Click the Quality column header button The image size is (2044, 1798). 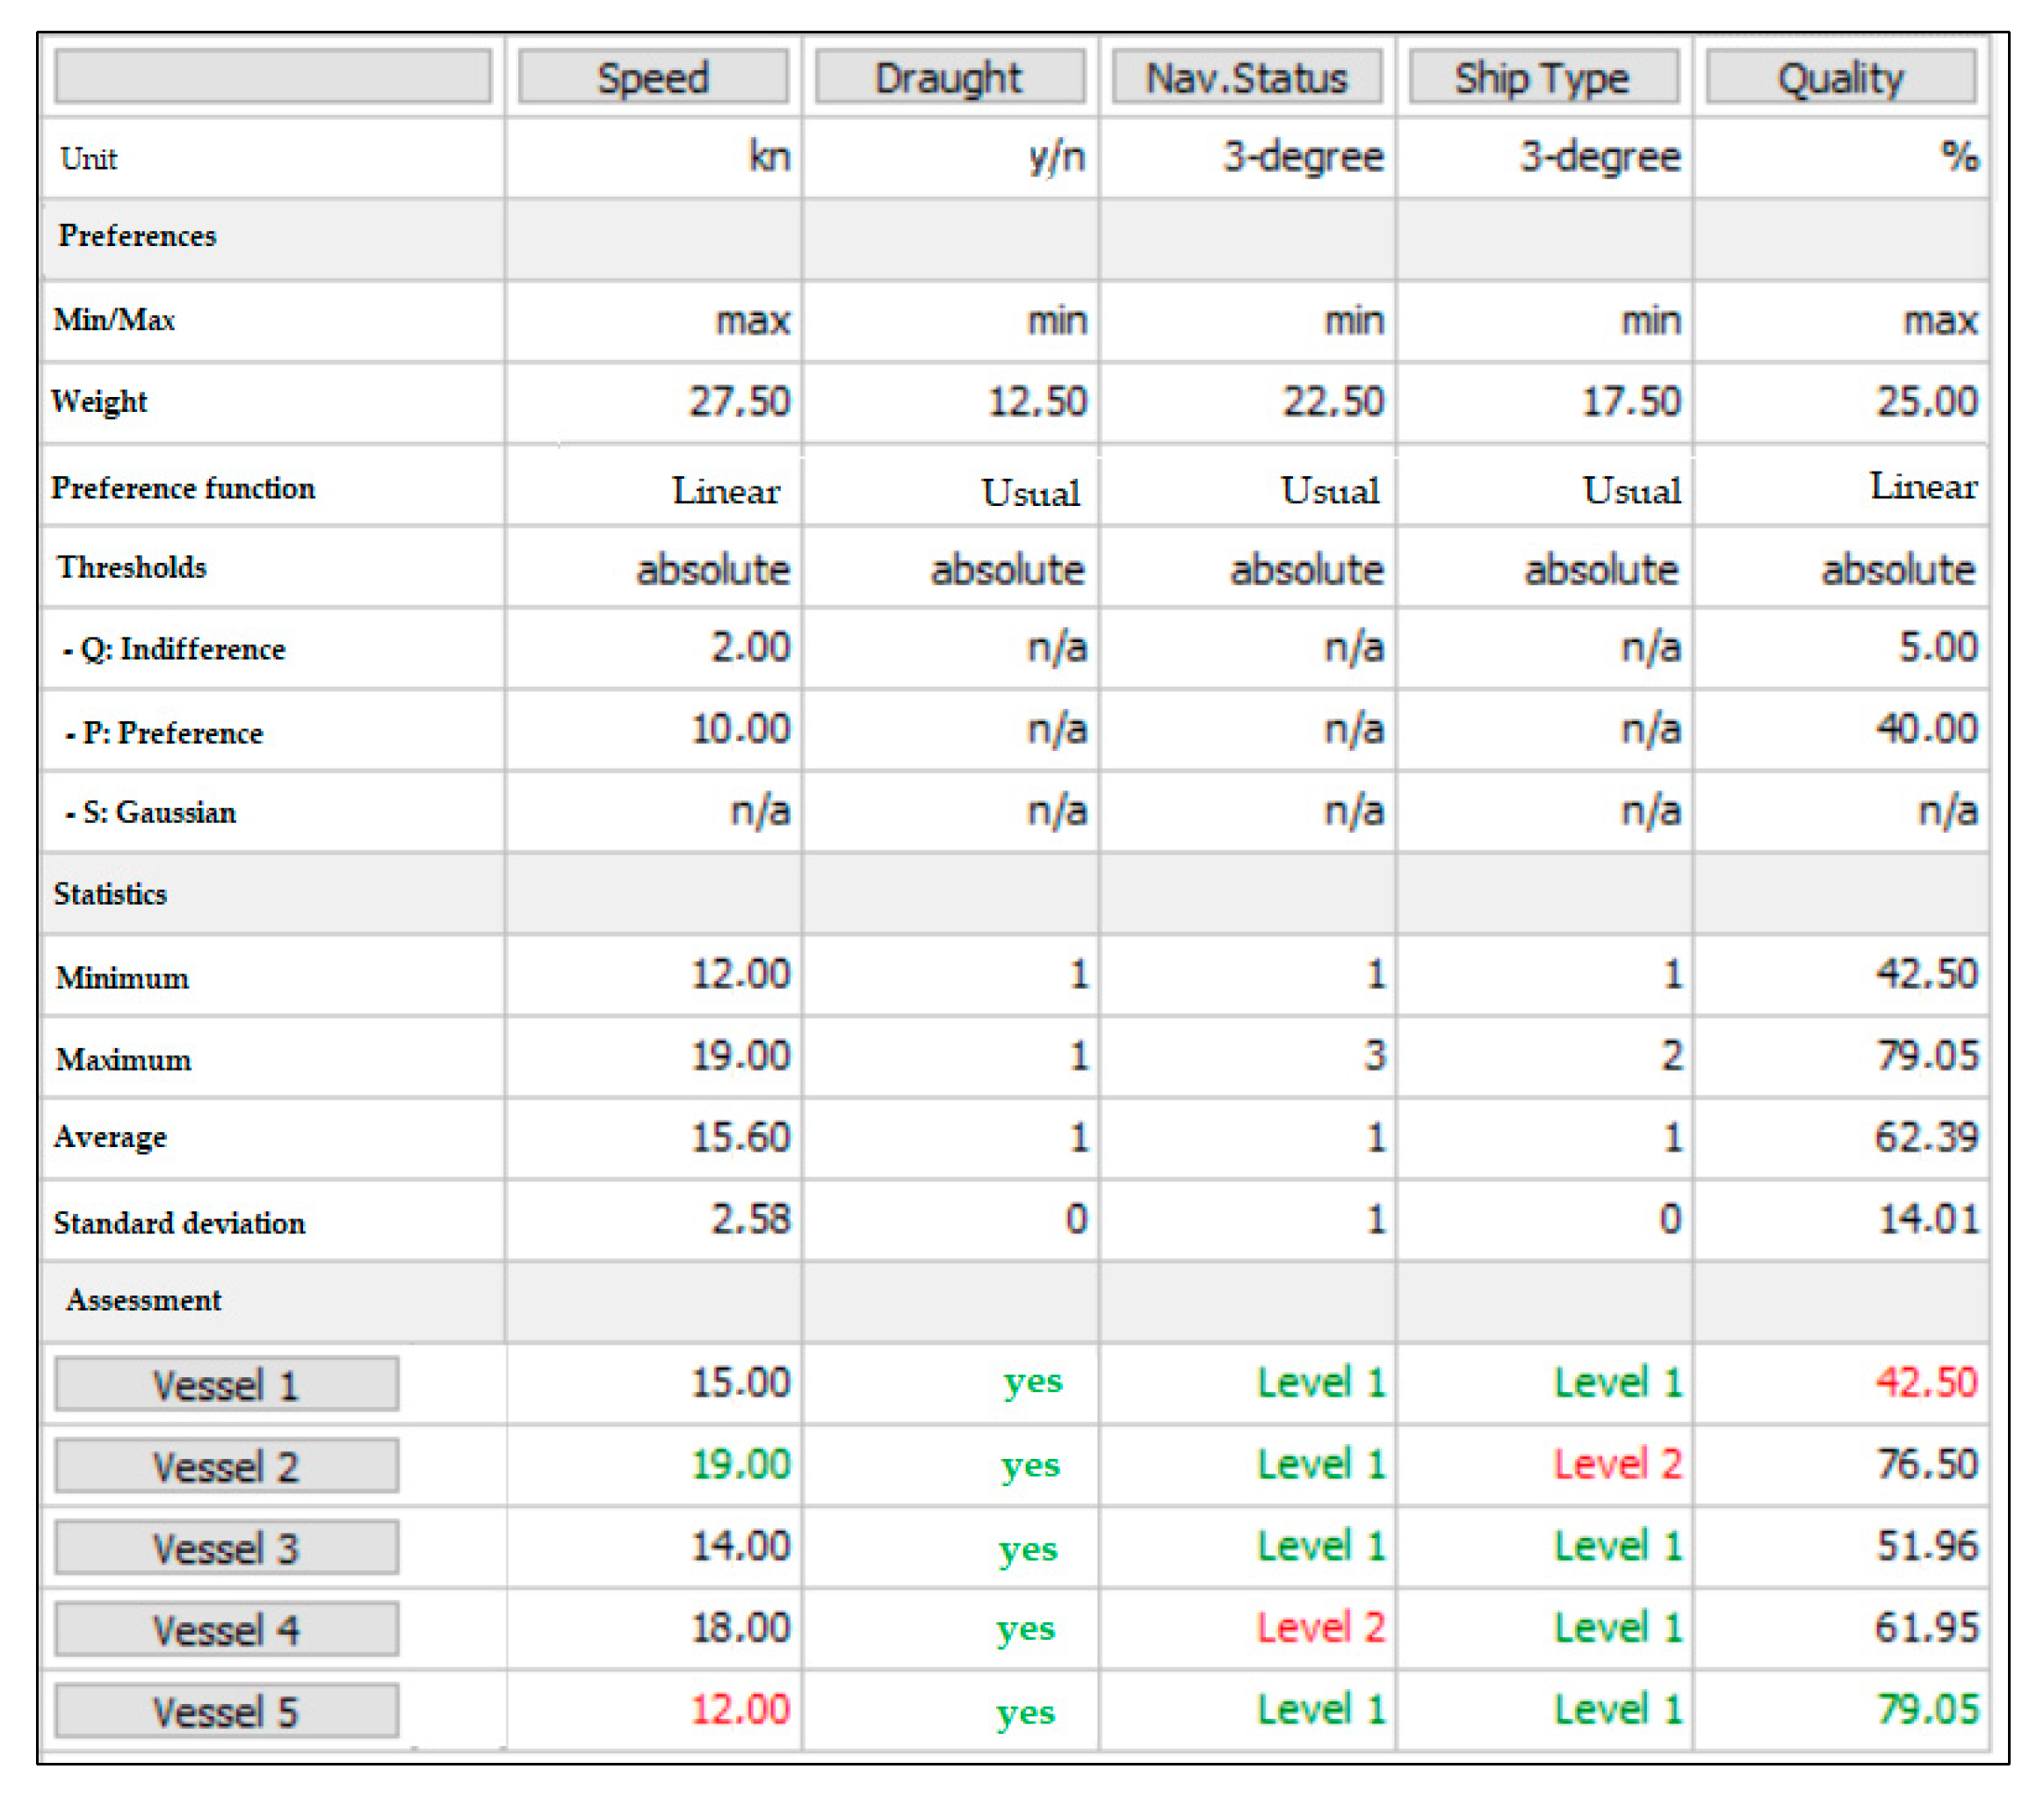1840,77
